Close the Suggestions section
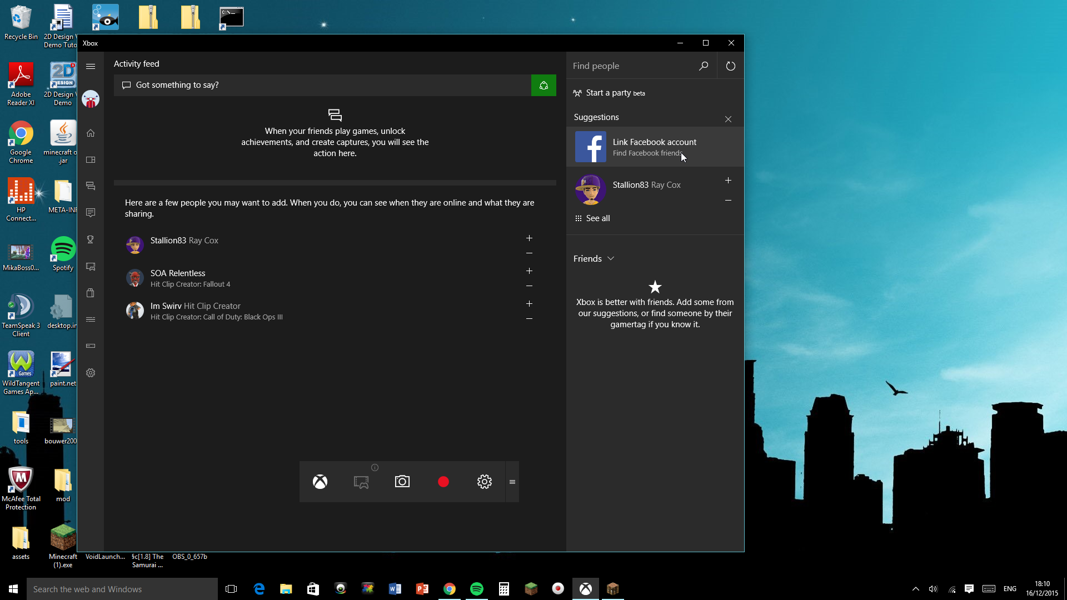The image size is (1067, 600). coord(728,119)
